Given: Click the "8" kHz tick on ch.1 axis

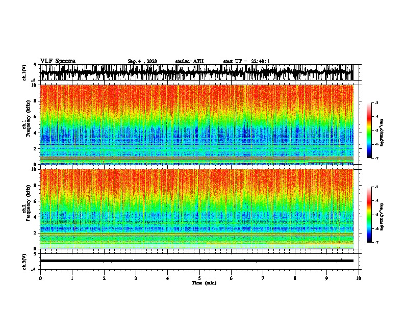Looking at the screenshot, I should pyautogui.click(x=36, y=101).
